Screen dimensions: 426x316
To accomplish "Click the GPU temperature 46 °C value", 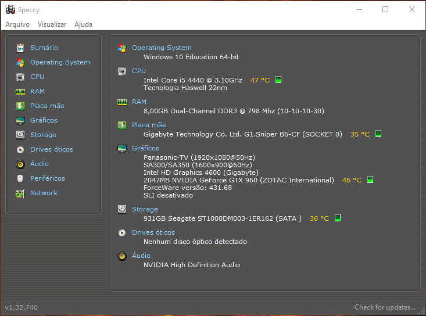I will click(352, 180).
